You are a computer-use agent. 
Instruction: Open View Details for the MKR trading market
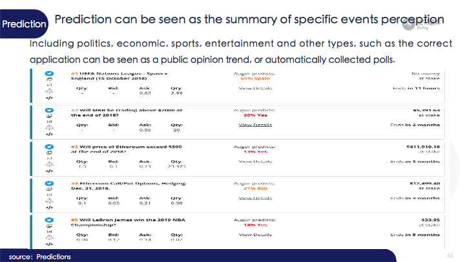coord(255,125)
